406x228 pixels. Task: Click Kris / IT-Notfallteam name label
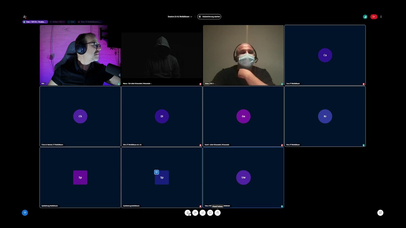(x=293, y=145)
